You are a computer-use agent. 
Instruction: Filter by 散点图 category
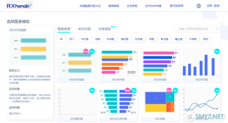[x=164, y=39]
